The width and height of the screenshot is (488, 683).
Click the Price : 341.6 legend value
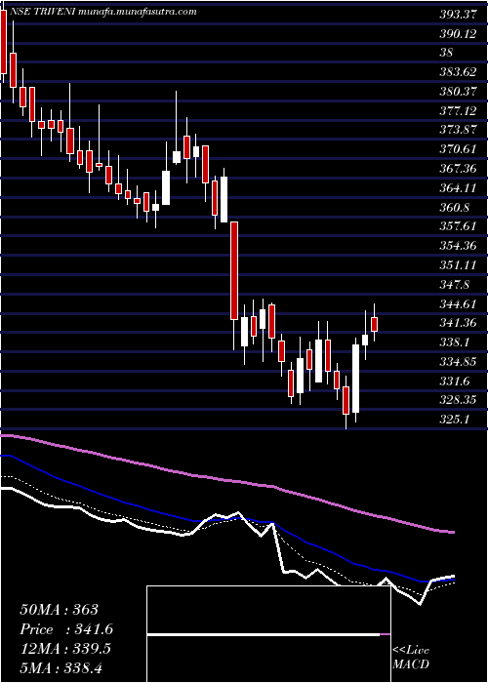pyautogui.click(x=66, y=628)
